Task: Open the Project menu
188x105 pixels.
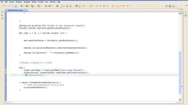Action: 41,2
